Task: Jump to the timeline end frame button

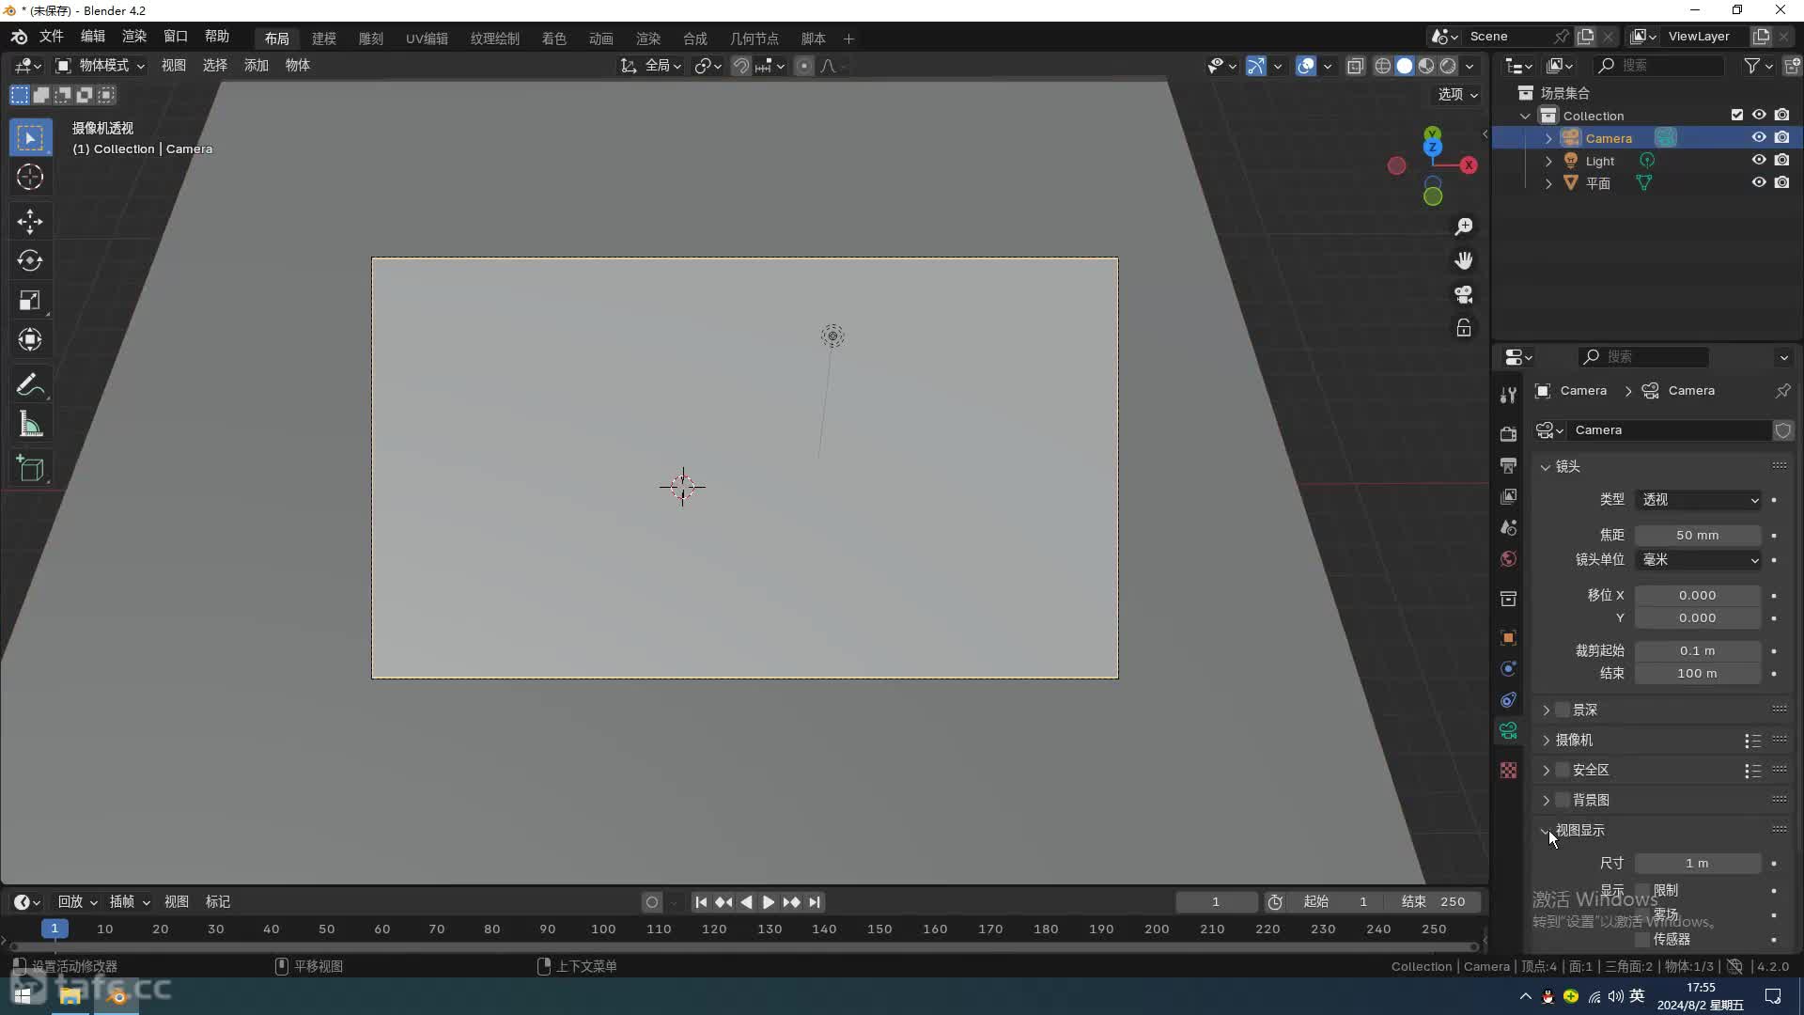Action: (x=815, y=902)
